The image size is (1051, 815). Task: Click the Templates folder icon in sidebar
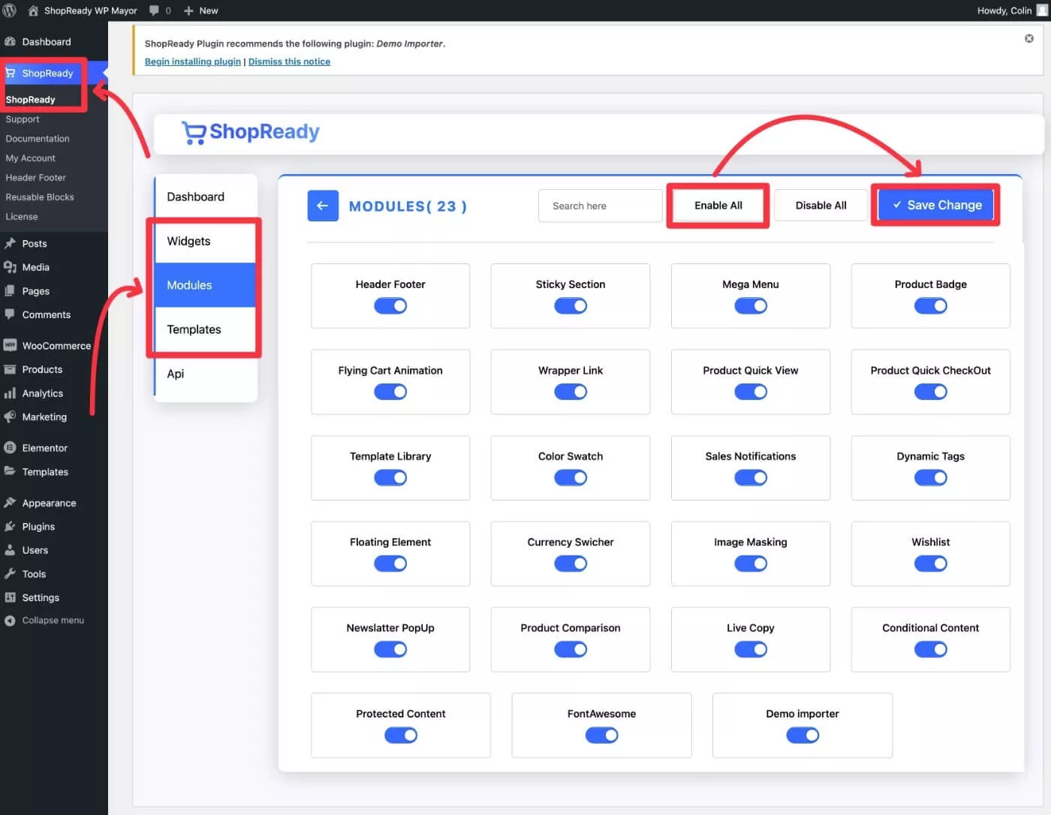point(10,471)
